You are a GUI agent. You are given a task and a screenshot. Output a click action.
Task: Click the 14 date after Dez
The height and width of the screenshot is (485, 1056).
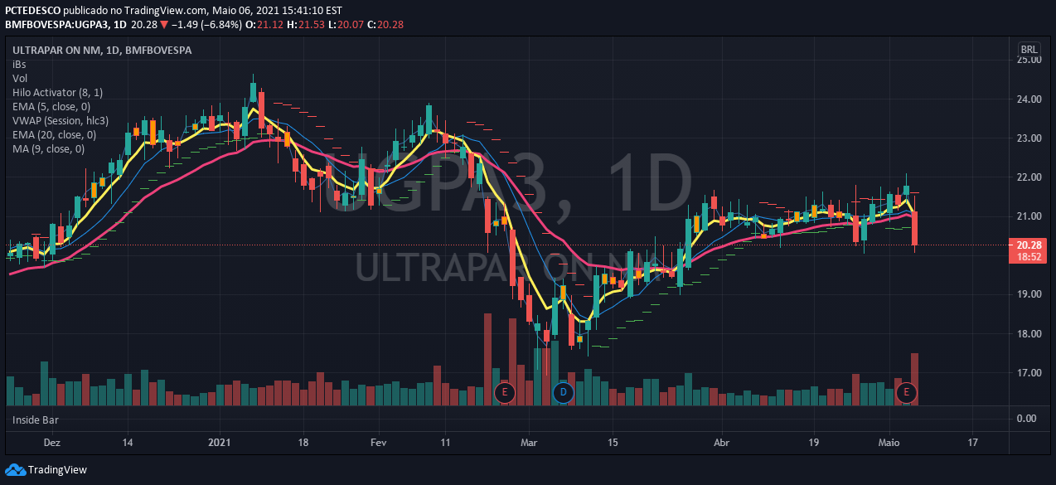coord(128,443)
